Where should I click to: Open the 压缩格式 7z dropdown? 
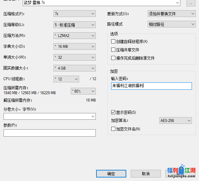(74, 14)
